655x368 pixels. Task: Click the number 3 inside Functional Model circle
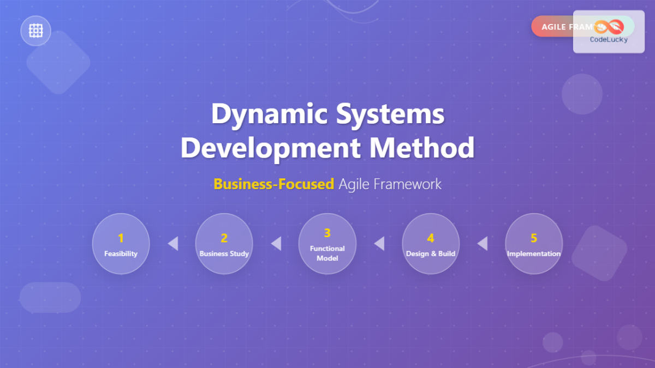327,233
